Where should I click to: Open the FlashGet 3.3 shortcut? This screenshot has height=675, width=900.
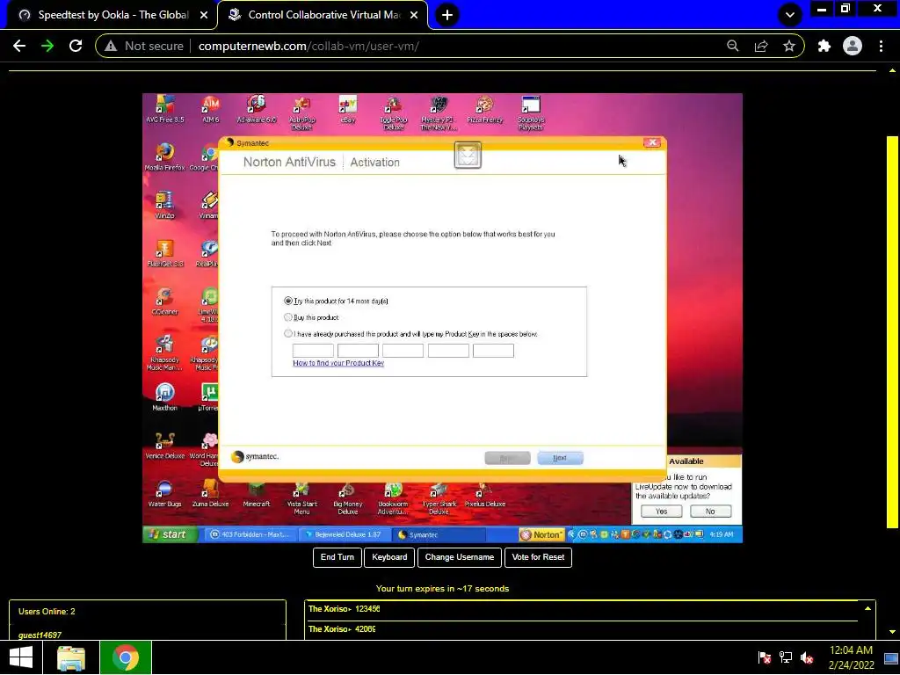[164, 253]
